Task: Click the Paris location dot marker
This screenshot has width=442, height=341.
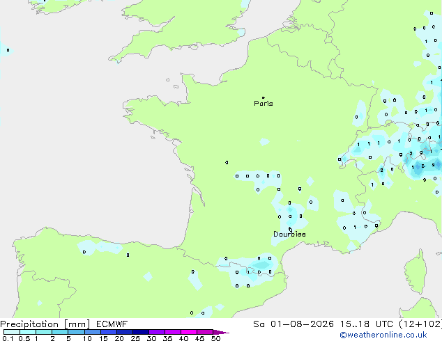Action: (264, 97)
